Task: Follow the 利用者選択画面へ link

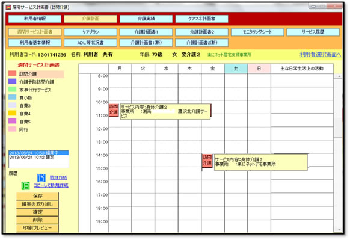Action: pyautogui.click(x=320, y=55)
